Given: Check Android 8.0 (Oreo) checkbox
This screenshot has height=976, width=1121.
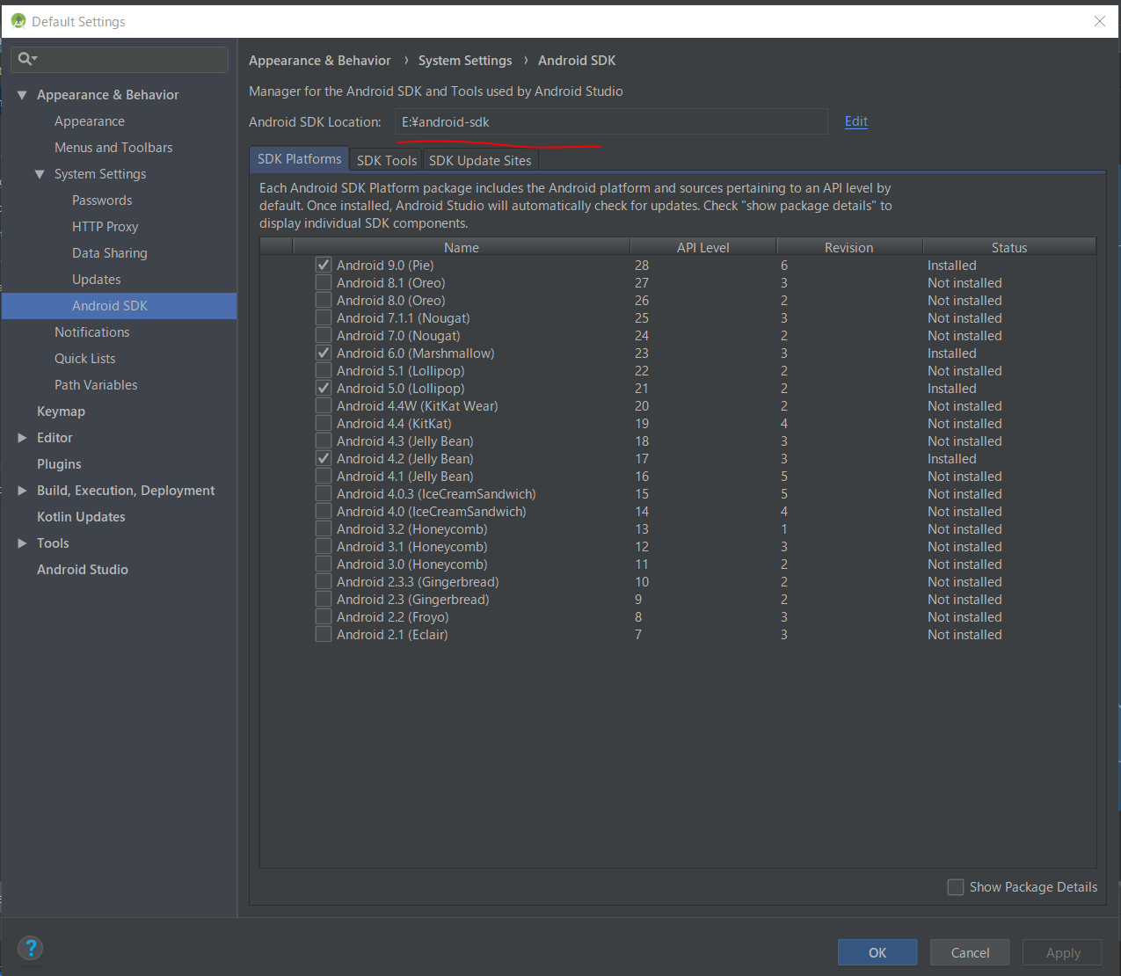Looking at the screenshot, I should [x=324, y=301].
